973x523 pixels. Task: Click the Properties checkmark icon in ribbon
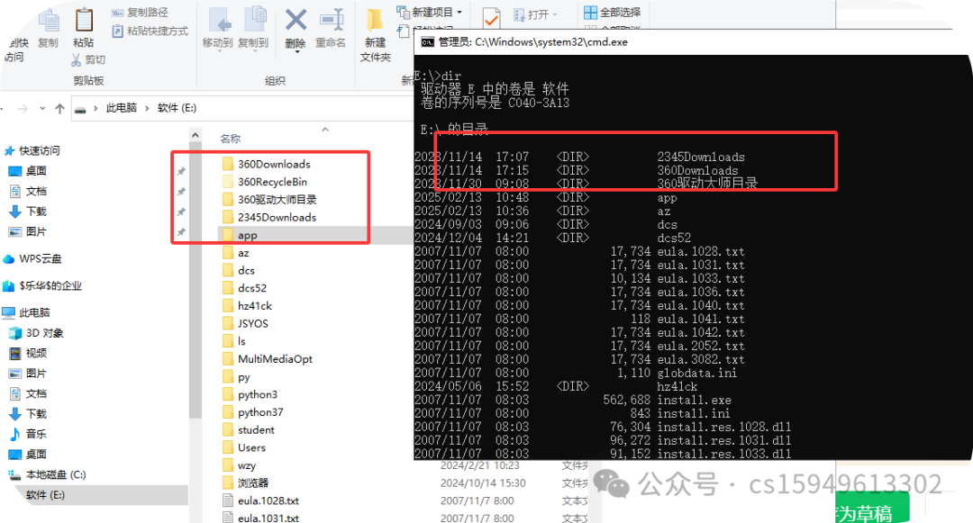coord(491,19)
